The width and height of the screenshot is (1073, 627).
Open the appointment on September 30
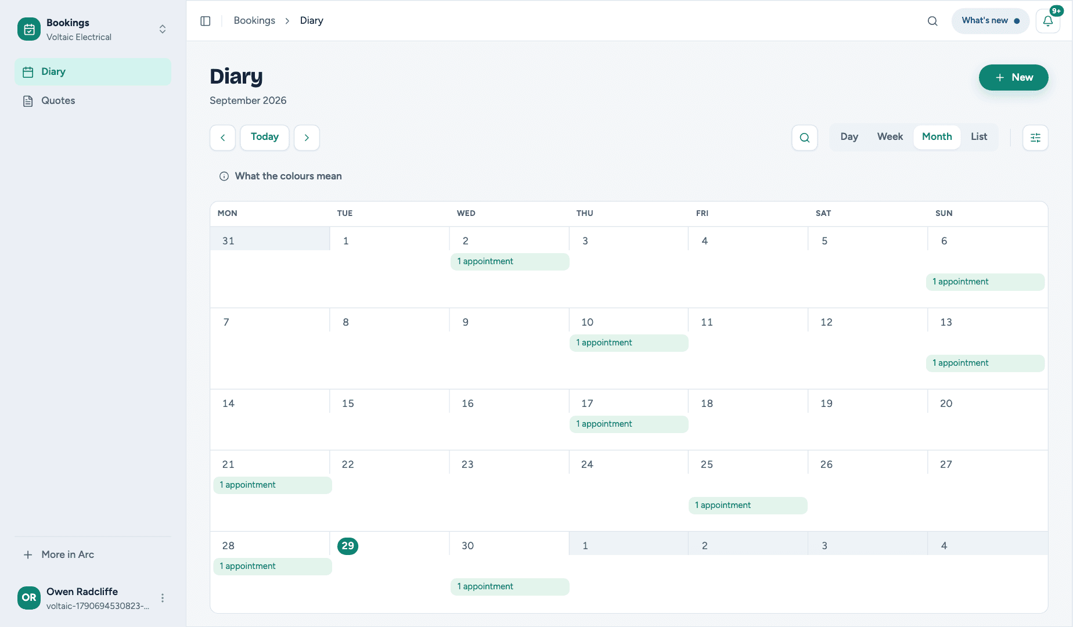(510, 587)
